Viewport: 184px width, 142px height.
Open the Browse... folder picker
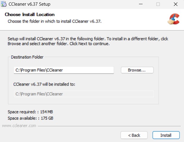point(137,70)
